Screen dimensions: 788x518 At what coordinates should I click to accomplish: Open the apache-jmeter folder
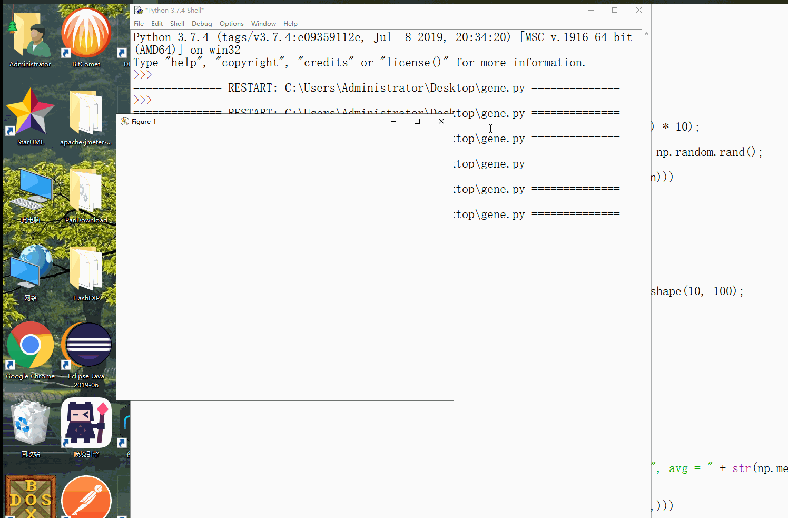(x=86, y=112)
